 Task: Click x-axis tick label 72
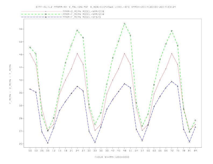[x=172, y=151]
